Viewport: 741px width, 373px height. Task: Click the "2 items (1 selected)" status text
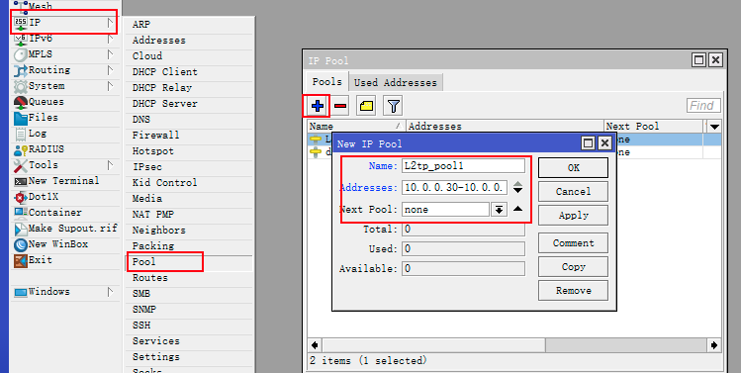(368, 361)
